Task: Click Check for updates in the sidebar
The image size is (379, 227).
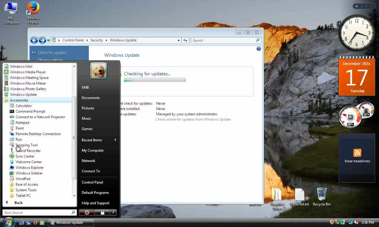Action: 52,53
